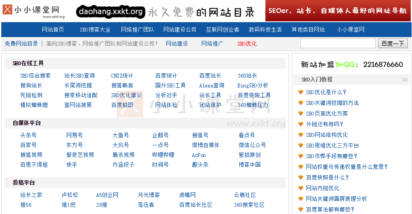Click the bullet icon beside 外链还有用吗？
412x214 pixels.
pyautogui.click(x=300, y=124)
